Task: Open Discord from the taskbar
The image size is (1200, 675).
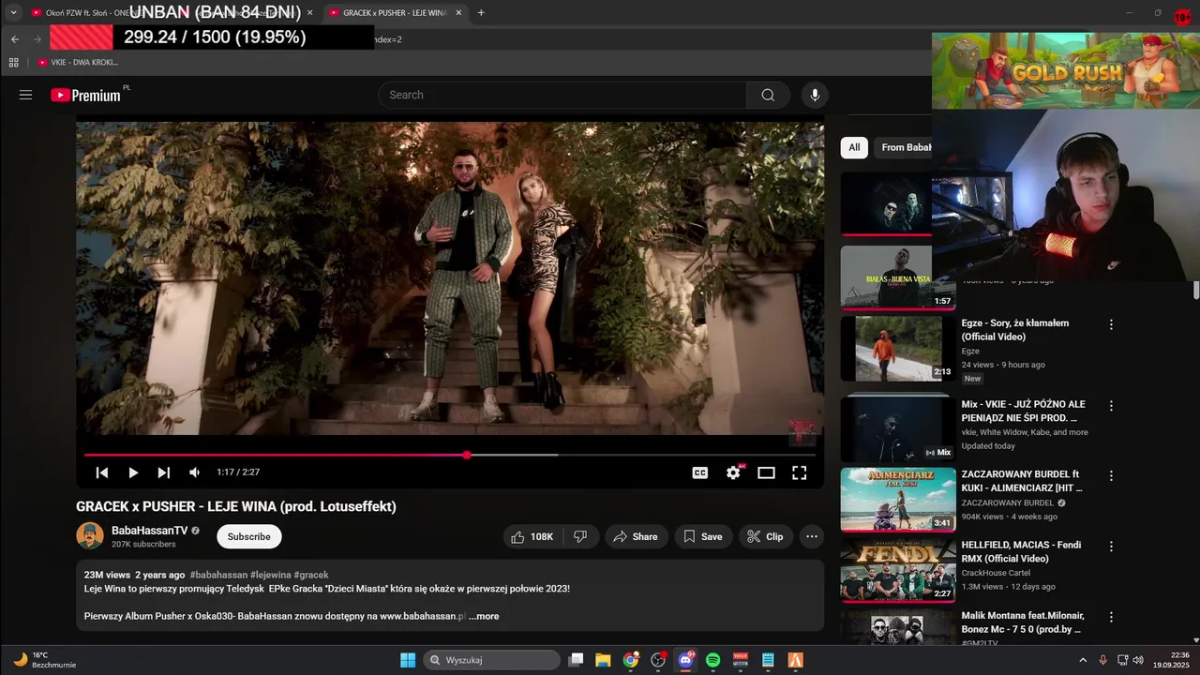Action: [685, 660]
